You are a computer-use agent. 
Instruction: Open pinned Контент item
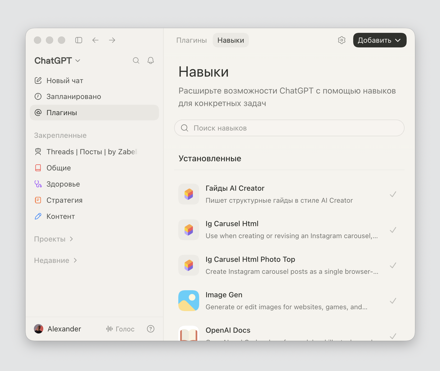tap(94, 216)
